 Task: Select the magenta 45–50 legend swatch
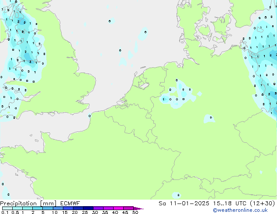click(128, 208)
